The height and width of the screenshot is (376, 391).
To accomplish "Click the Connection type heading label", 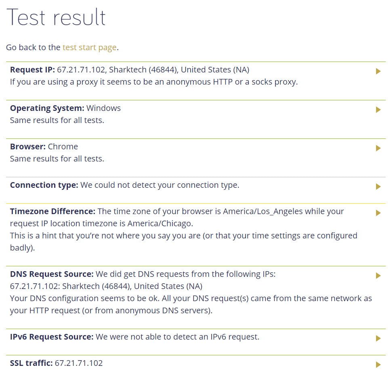I will click(x=44, y=185).
